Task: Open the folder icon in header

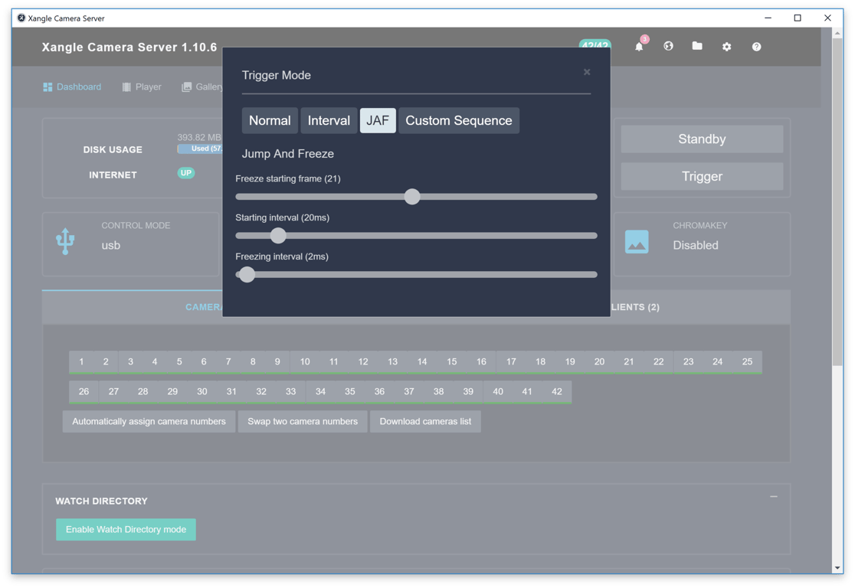Action: [x=697, y=47]
